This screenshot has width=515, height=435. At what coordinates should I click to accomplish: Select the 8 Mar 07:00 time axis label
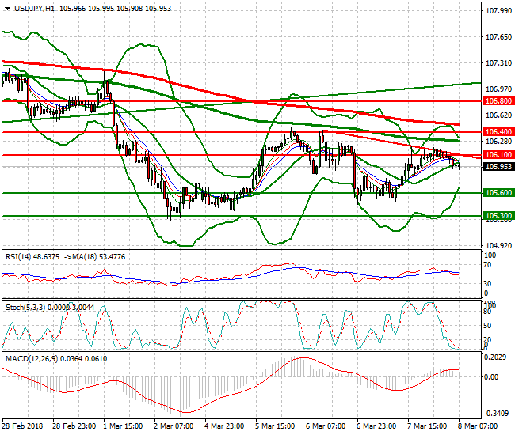pyautogui.click(x=478, y=426)
